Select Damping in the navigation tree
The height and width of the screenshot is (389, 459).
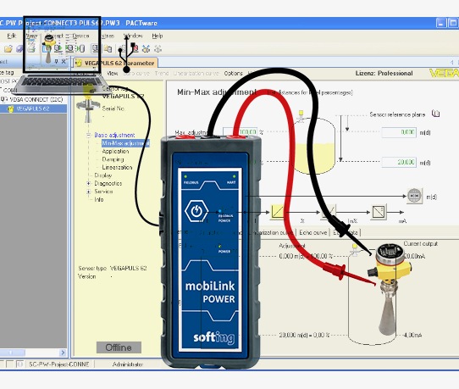pyautogui.click(x=113, y=159)
